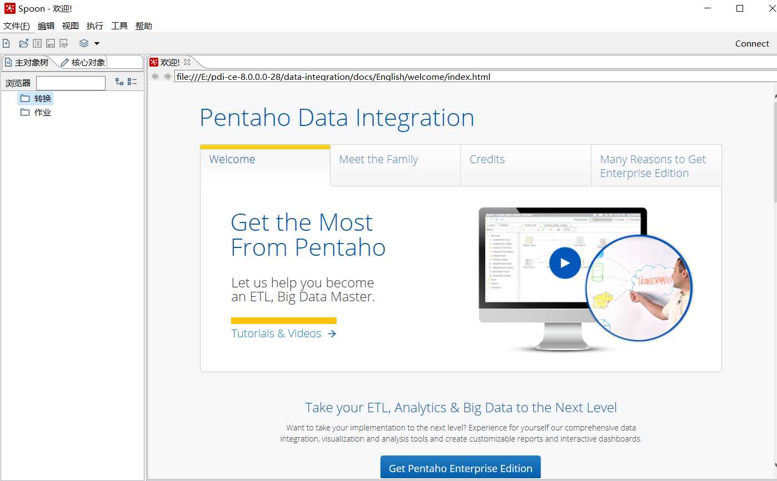Click the Connect button
777x481 pixels.
click(752, 43)
